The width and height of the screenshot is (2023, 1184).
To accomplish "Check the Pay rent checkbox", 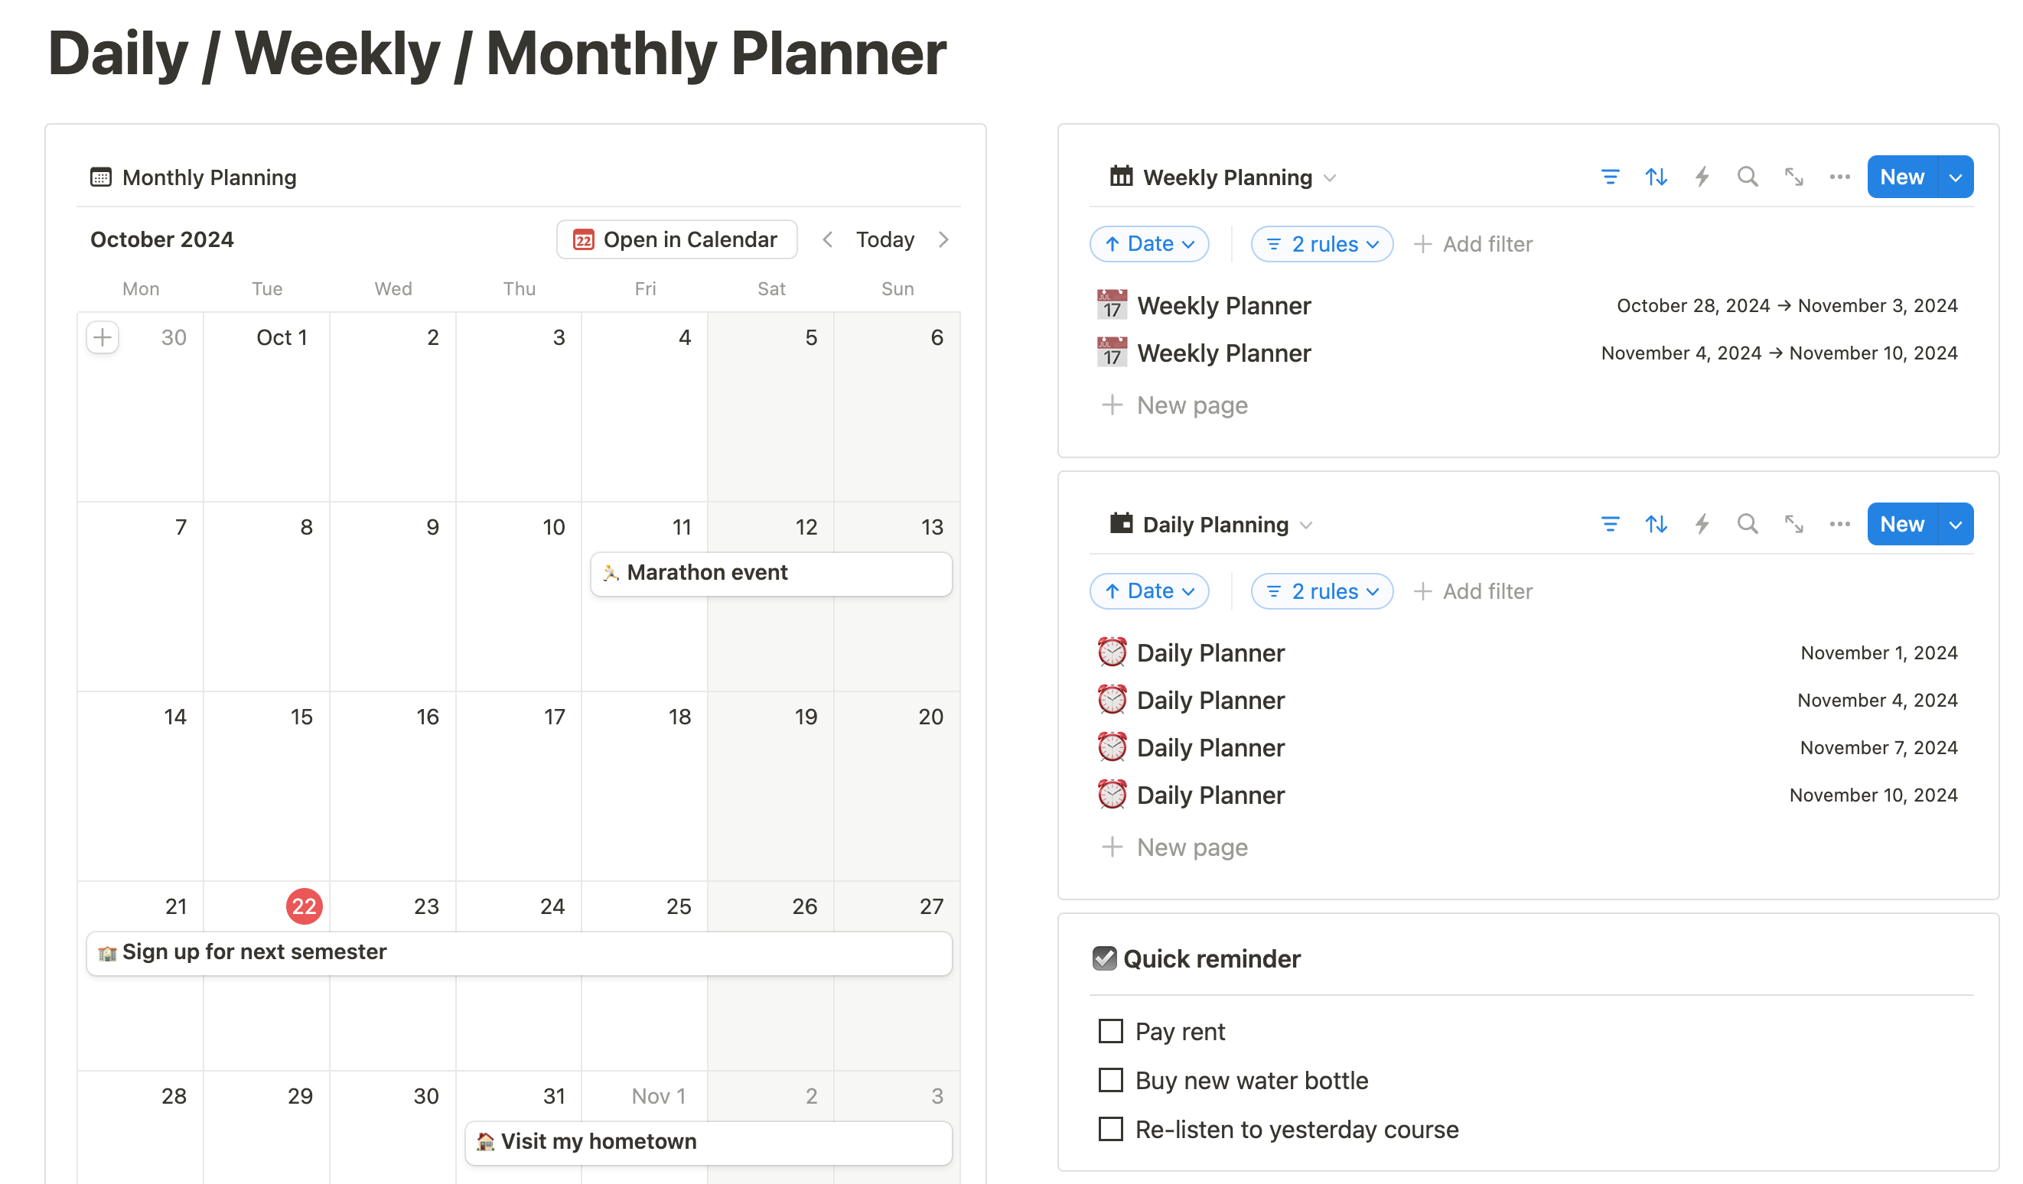I will (x=1110, y=1031).
